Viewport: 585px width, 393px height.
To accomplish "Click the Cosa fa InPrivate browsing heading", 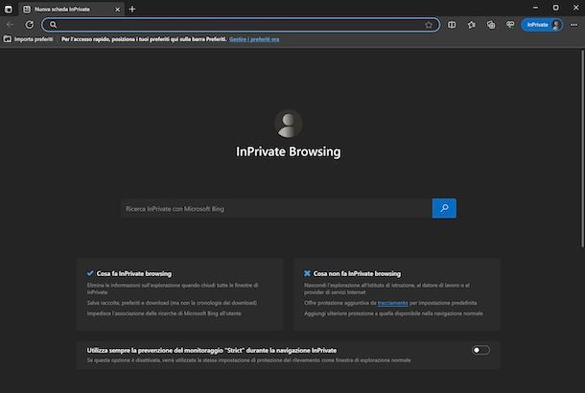I will click(134, 274).
